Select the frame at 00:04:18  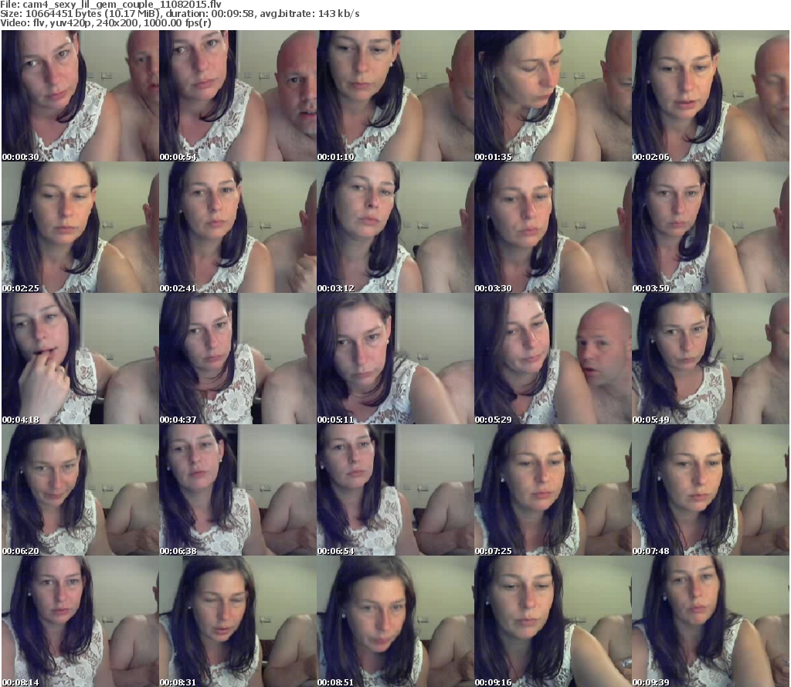point(80,359)
